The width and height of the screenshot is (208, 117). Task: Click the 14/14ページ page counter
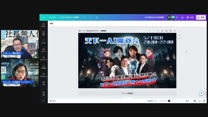(152, 101)
